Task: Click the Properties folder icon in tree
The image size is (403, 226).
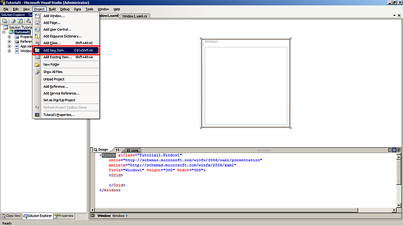Action: click(17, 37)
